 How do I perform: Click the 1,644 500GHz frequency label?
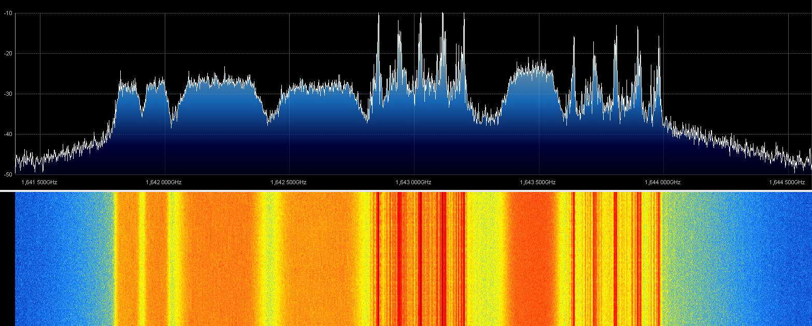(787, 182)
